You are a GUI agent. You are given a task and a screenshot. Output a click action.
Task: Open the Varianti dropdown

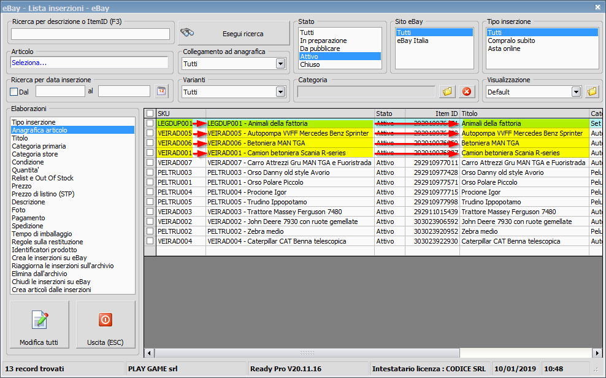coord(280,92)
